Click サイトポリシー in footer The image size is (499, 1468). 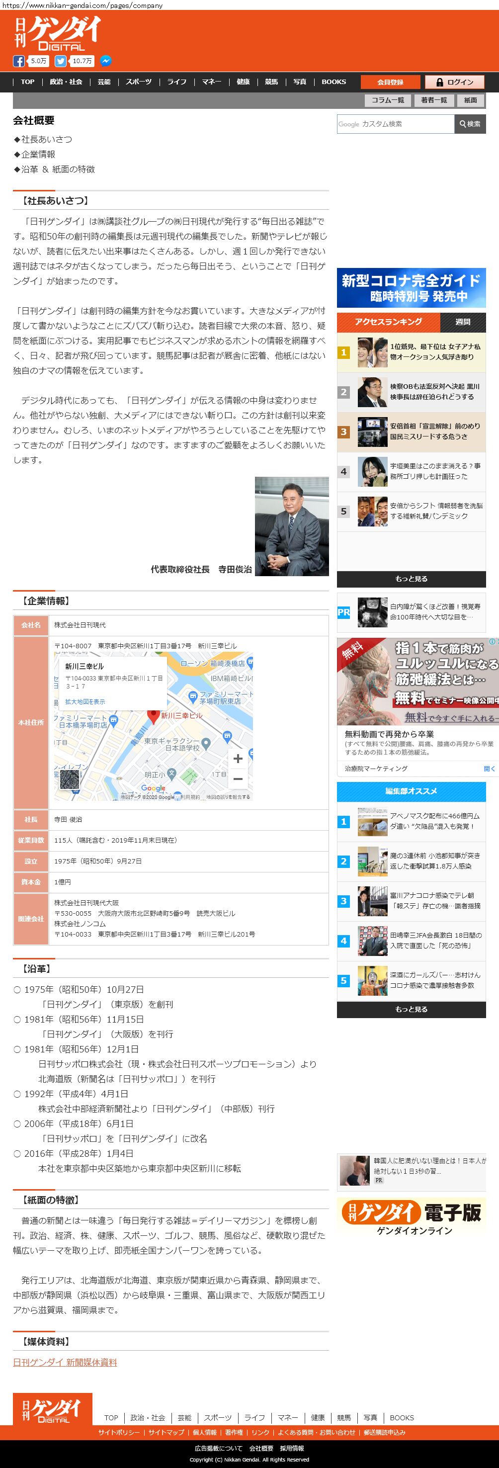118,1433
